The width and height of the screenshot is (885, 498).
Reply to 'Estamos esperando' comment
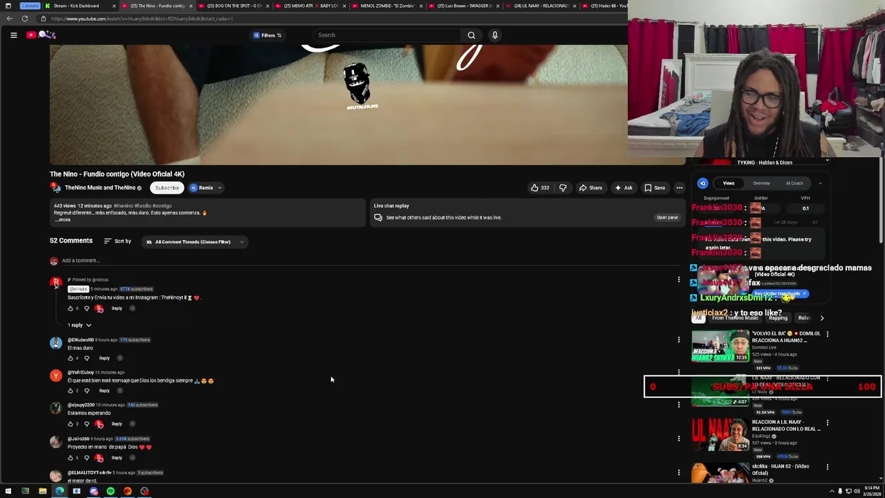click(x=116, y=424)
